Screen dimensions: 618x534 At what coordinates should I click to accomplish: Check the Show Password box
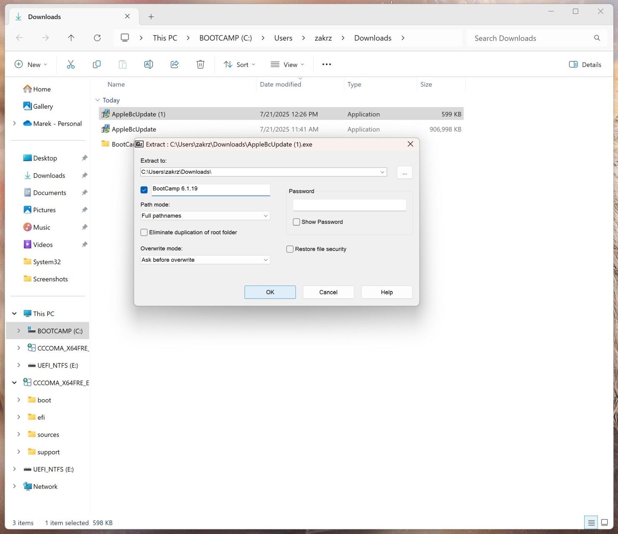coord(296,222)
